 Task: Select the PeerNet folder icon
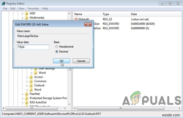pyautogui.click(x=27, y=94)
